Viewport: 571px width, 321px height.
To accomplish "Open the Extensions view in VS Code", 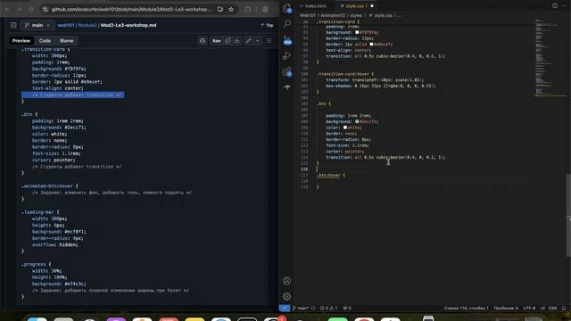I will point(287,71).
